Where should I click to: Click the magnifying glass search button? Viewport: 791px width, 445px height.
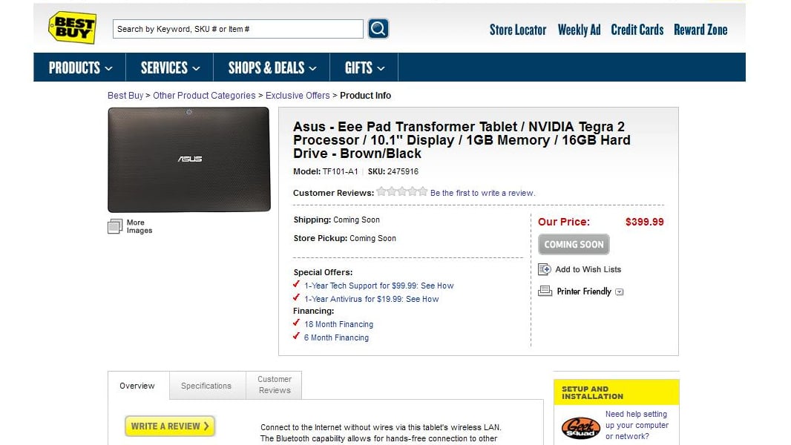[x=378, y=29]
